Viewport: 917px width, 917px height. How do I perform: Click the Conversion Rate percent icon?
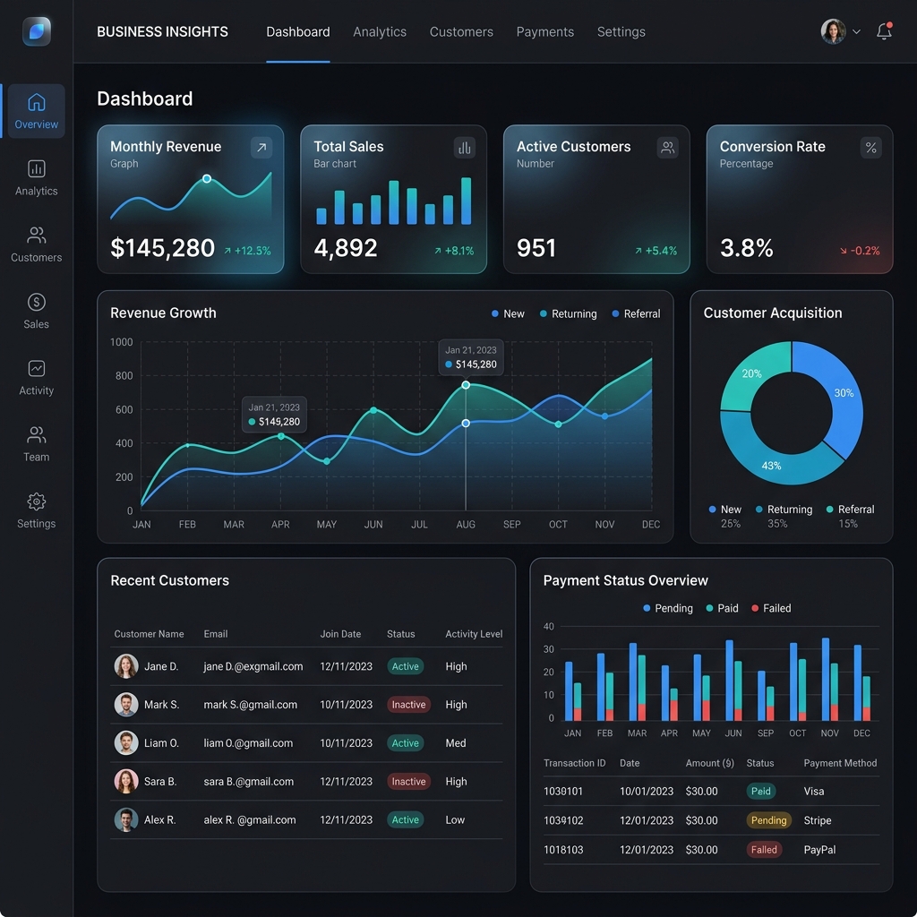click(x=870, y=148)
